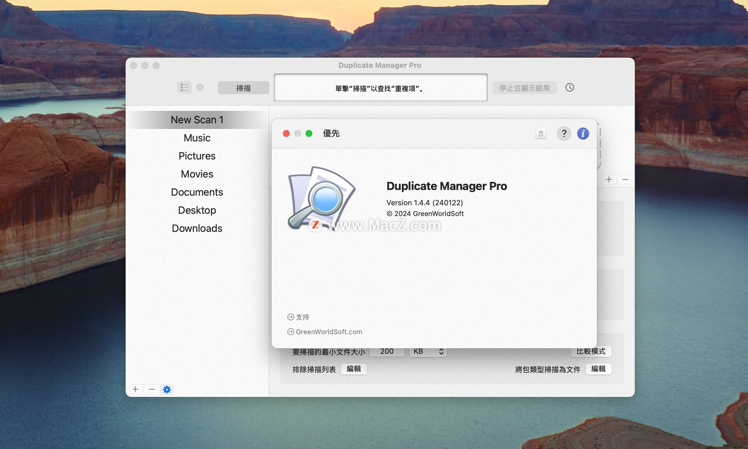Click the Duplicate Manager Pro app icon
This screenshot has height=449, width=748.
point(321,197)
